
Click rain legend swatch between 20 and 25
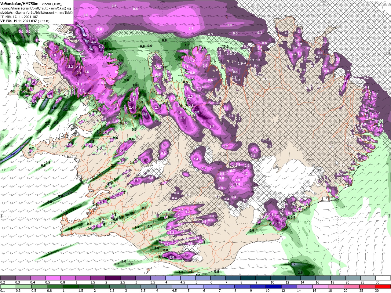click(x=352, y=287)
